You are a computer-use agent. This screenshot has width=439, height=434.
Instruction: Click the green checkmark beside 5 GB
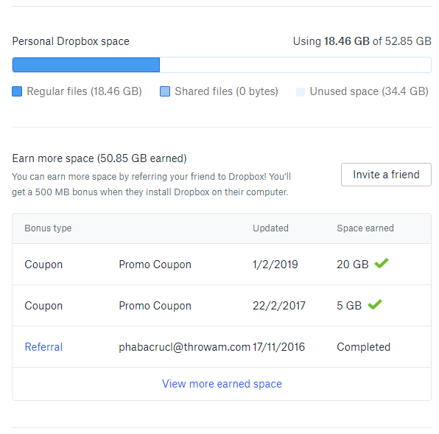[x=375, y=304]
